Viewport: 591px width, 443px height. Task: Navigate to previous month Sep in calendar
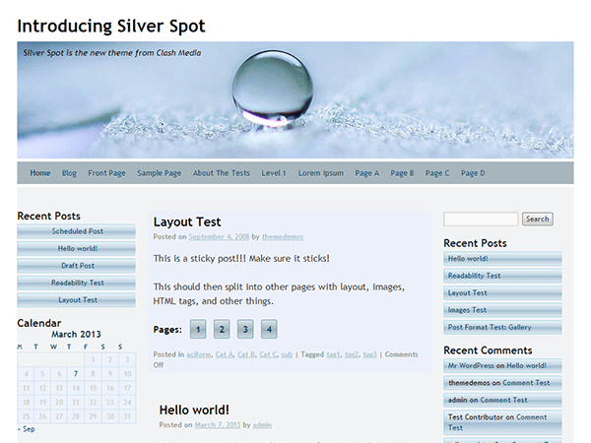pyautogui.click(x=26, y=429)
